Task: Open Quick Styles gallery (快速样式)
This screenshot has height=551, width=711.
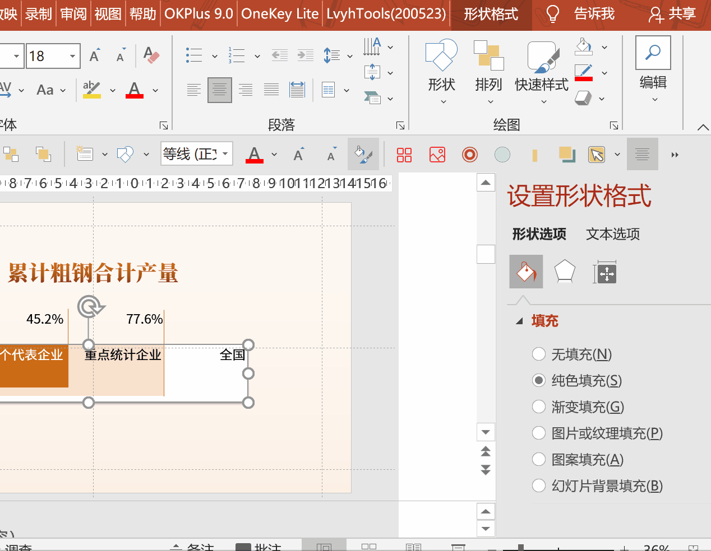Action: coord(542,72)
